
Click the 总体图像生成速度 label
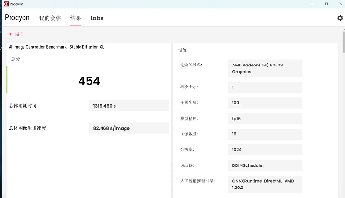click(x=27, y=128)
